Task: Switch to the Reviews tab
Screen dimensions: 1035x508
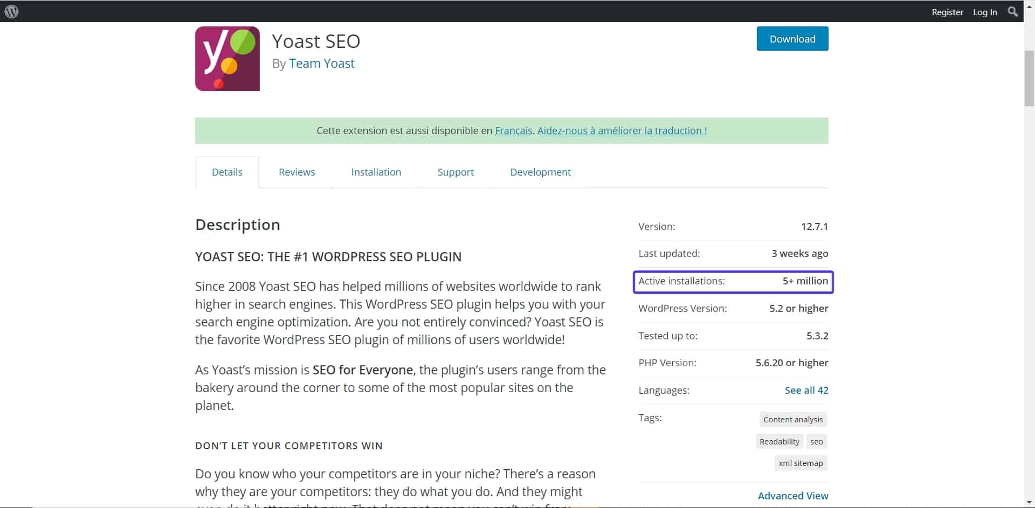Action: pyautogui.click(x=297, y=172)
